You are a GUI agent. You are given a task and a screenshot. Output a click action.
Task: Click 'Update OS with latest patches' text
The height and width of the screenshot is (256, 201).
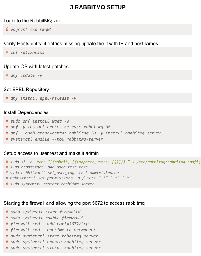36,67
